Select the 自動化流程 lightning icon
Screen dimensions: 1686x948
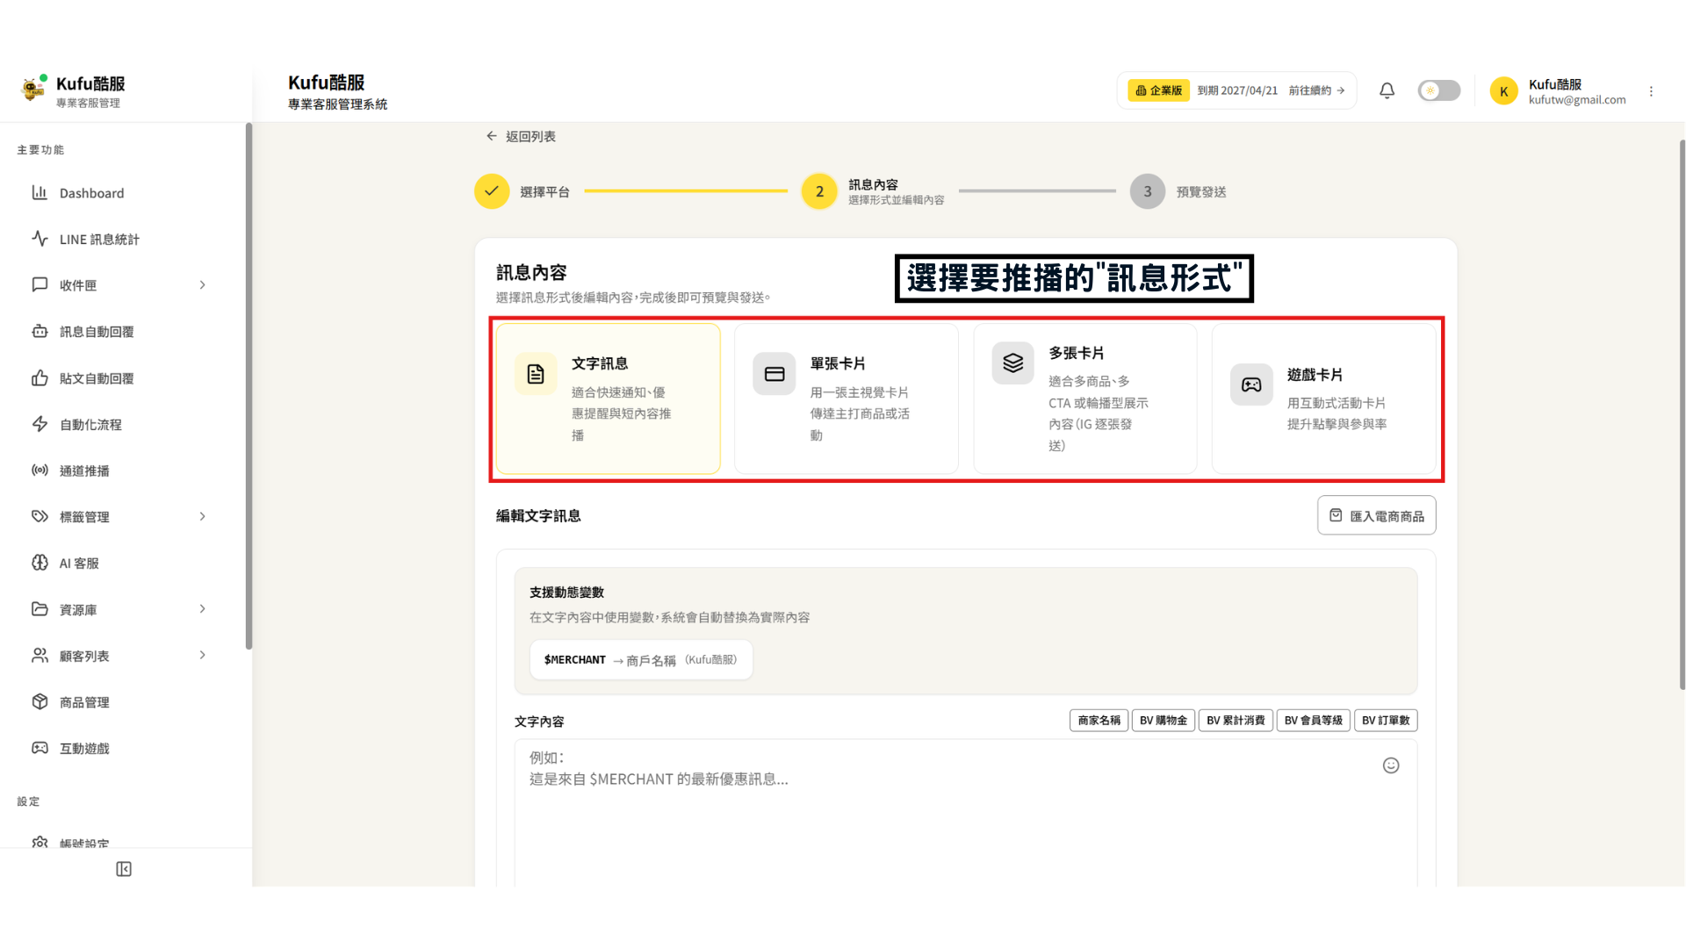pyautogui.click(x=40, y=424)
